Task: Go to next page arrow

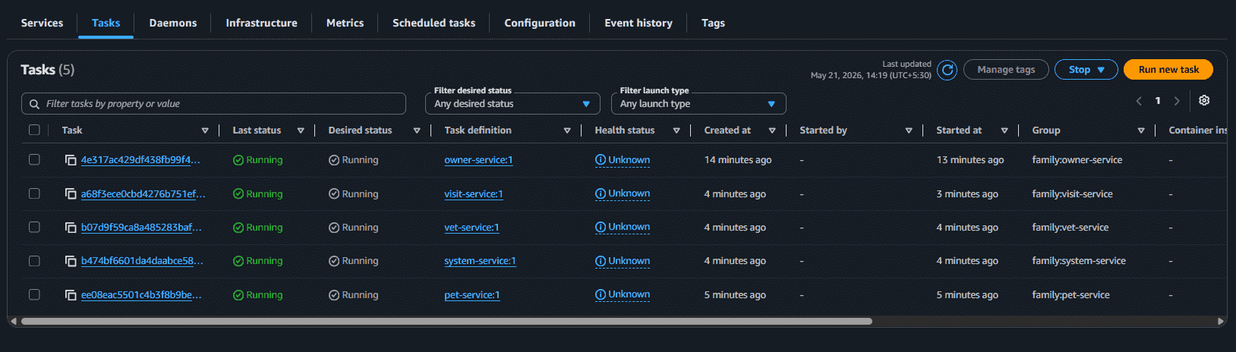Action: coord(1177,101)
